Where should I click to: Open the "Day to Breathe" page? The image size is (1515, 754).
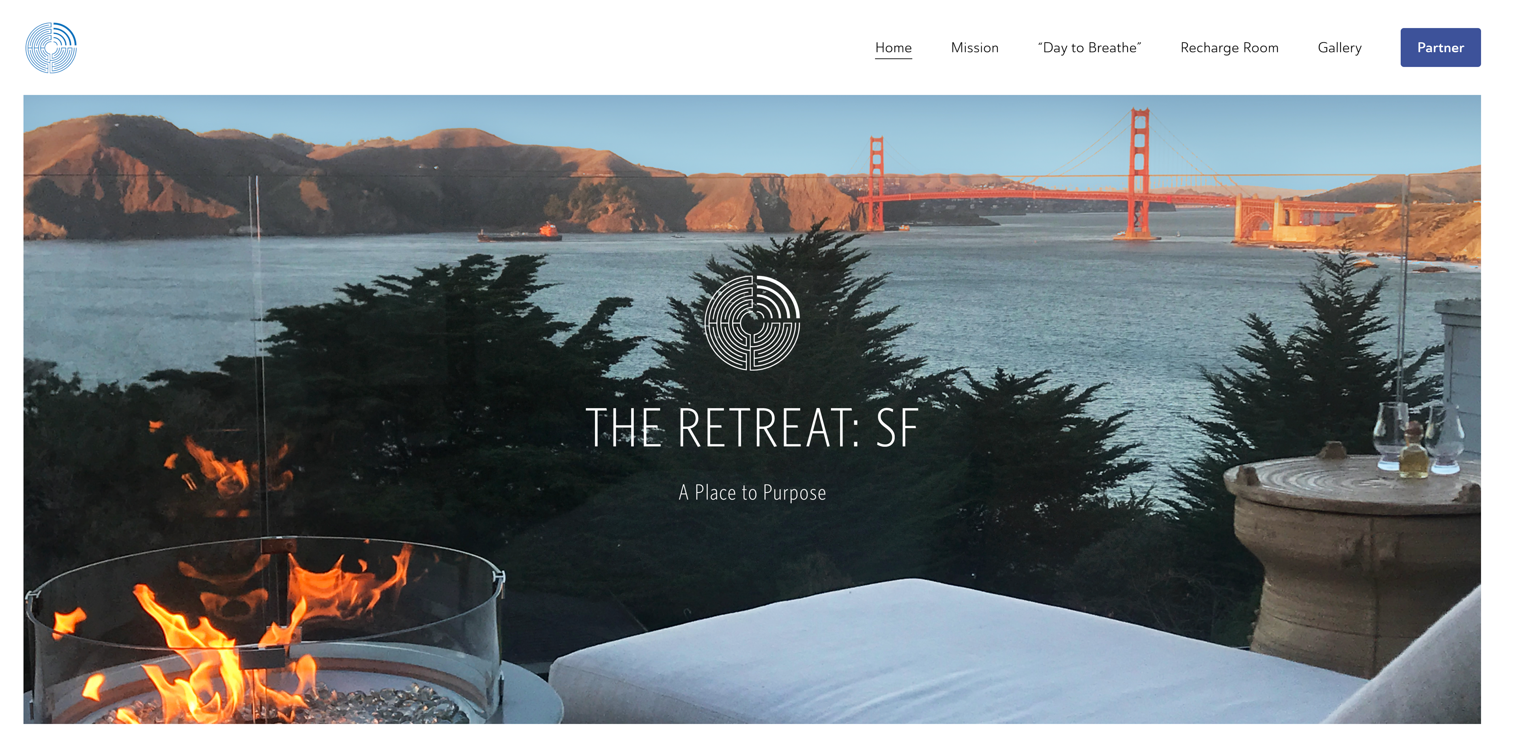click(x=1089, y=48)
